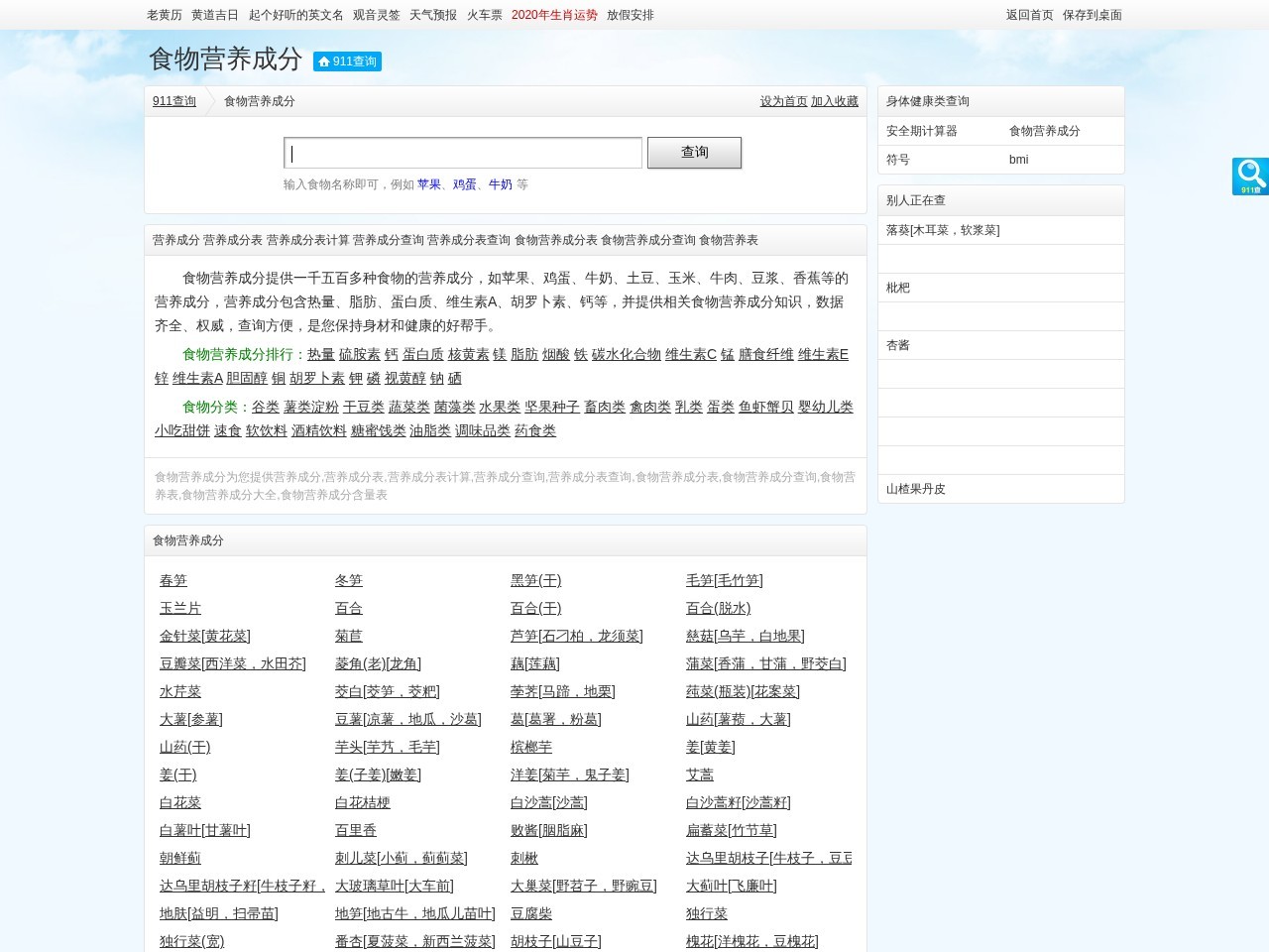Click the floating 911 search magnifier icon
Image resolution: width=1269 pixels, height=952 pixels.
pos(1250,177)
